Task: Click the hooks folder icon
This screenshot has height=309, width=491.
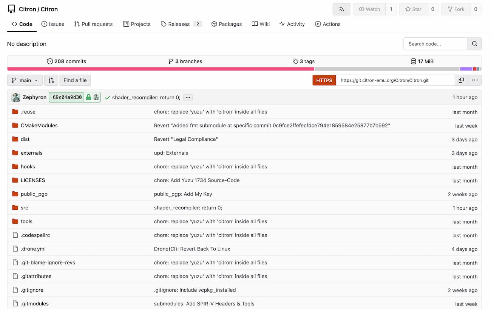Action: [x=15, y=166]
